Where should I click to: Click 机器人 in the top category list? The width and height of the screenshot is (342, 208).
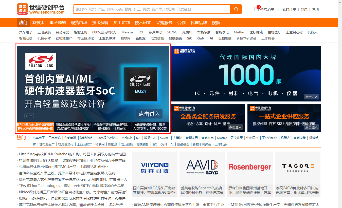[x=312, y=32]
